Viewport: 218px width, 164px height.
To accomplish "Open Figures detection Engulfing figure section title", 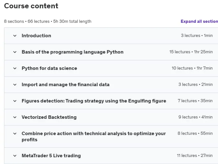I will click(94, 101).
